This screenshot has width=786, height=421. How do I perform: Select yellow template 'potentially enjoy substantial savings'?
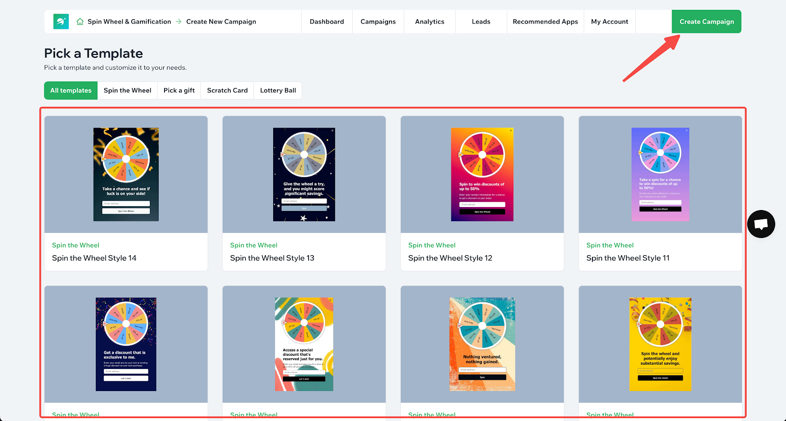point(660,344)
